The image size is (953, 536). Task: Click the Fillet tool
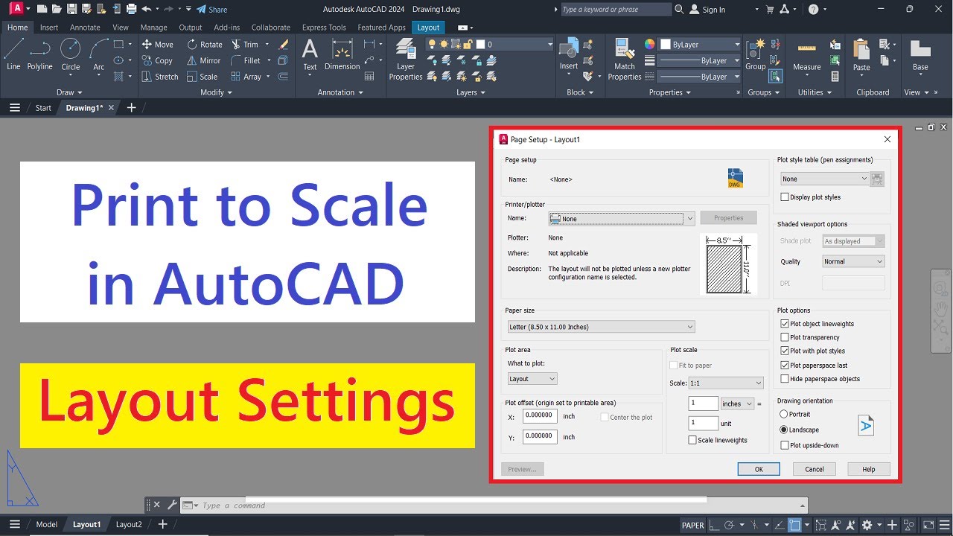[x=246, y=60]
